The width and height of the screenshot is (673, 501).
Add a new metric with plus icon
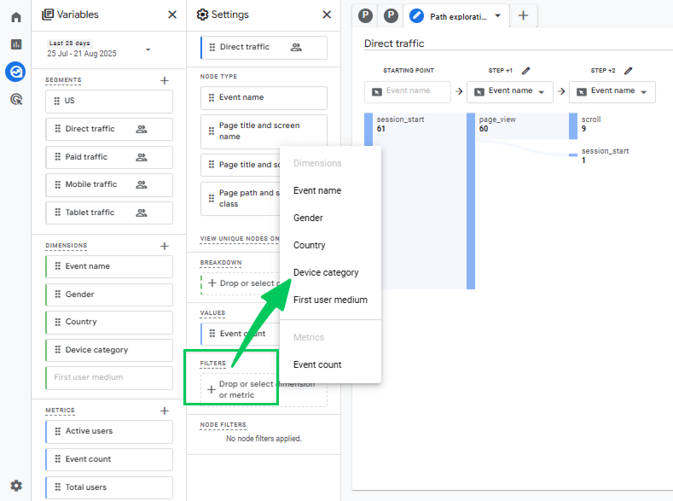click(x=165, y=411)
